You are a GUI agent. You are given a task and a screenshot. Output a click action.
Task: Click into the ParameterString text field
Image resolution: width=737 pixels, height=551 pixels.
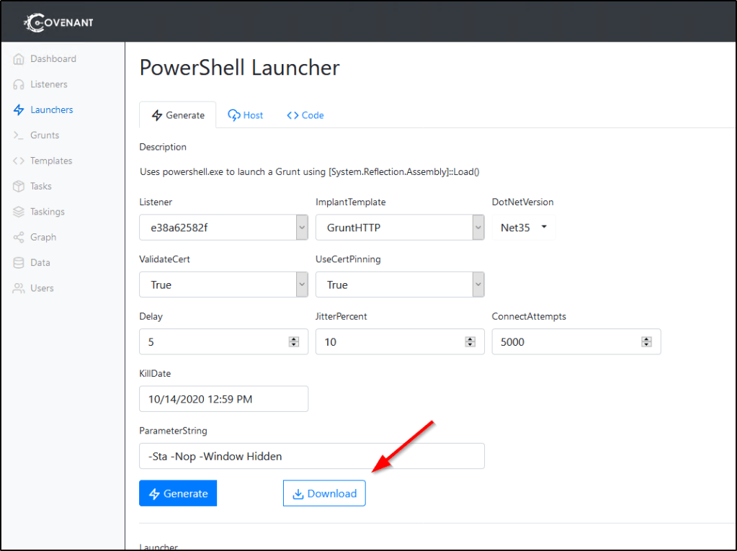311,456
